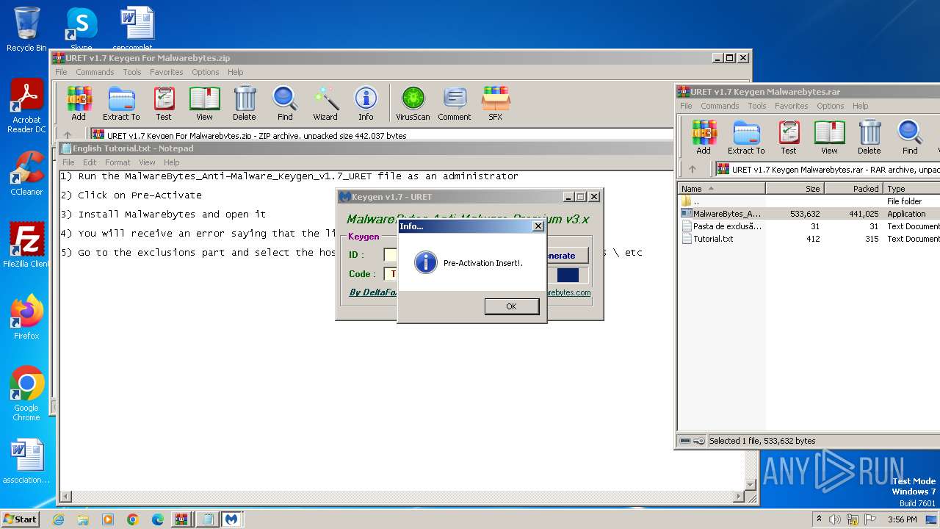The width and height of the screenshot is (940, 529).
Task: Open View menu in Notepad
Action: (x=147, y=162)
